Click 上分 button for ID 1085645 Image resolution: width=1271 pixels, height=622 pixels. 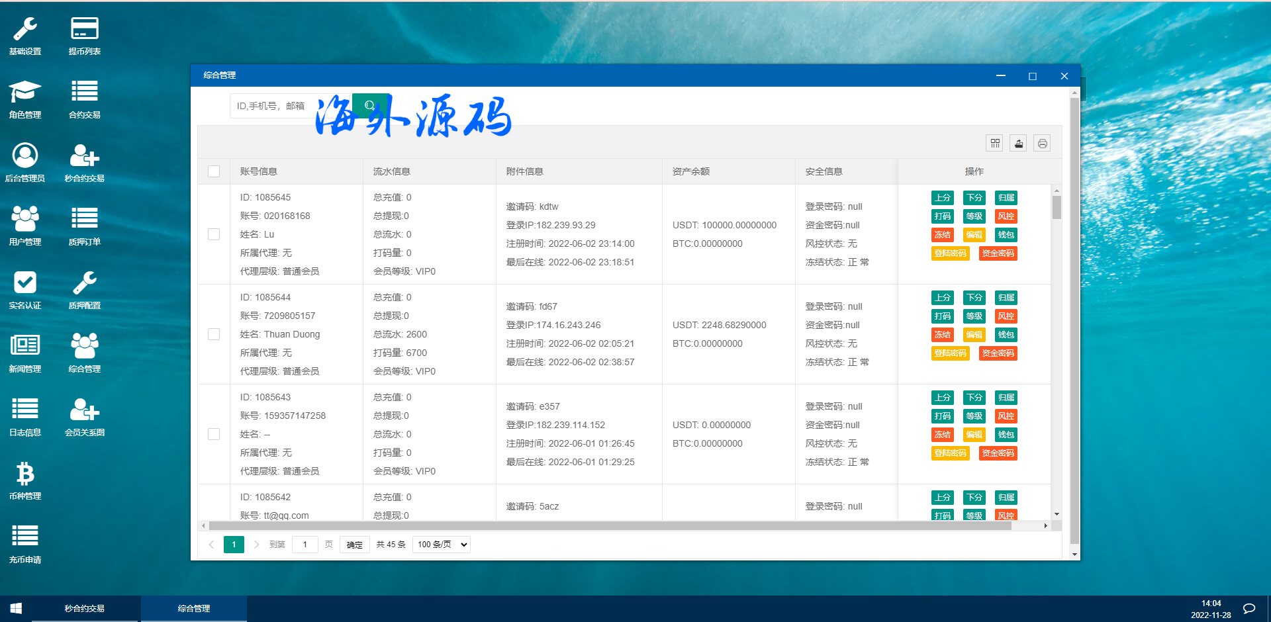[942, 198]
